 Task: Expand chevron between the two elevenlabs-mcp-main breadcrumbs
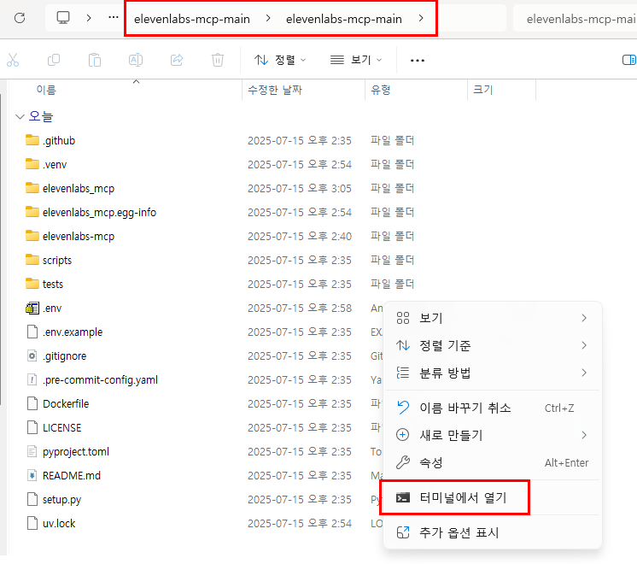coord(268,18)
